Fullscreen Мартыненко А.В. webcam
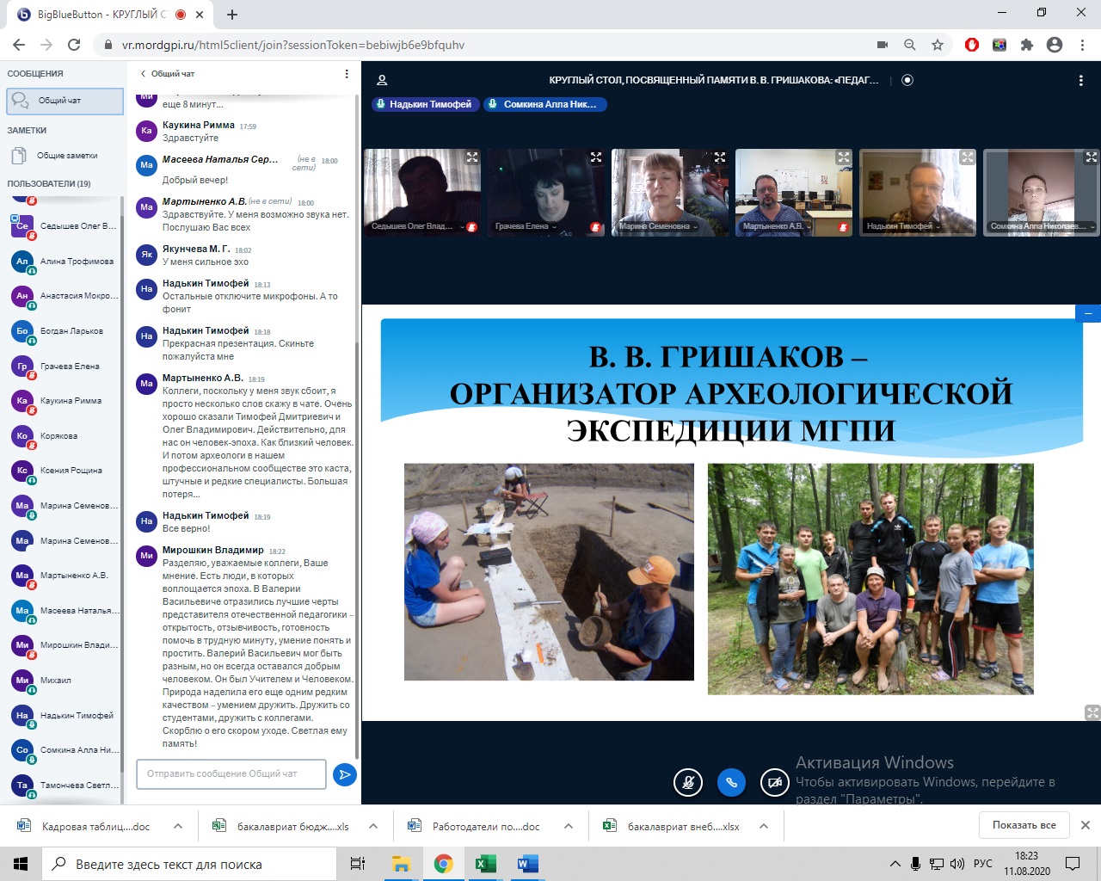1101x881 pixels. coord(844,157)
